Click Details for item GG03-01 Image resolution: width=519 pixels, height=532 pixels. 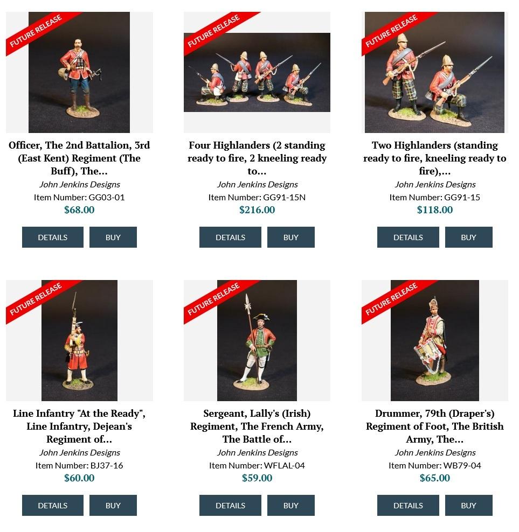click(53, 237)
